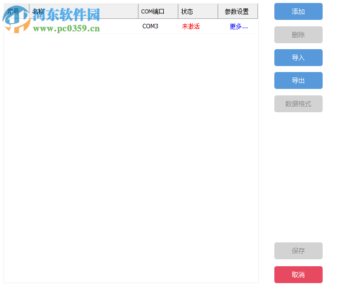Click the 名称 column header
Screen dimensions: 355x301
click(84, 11)
